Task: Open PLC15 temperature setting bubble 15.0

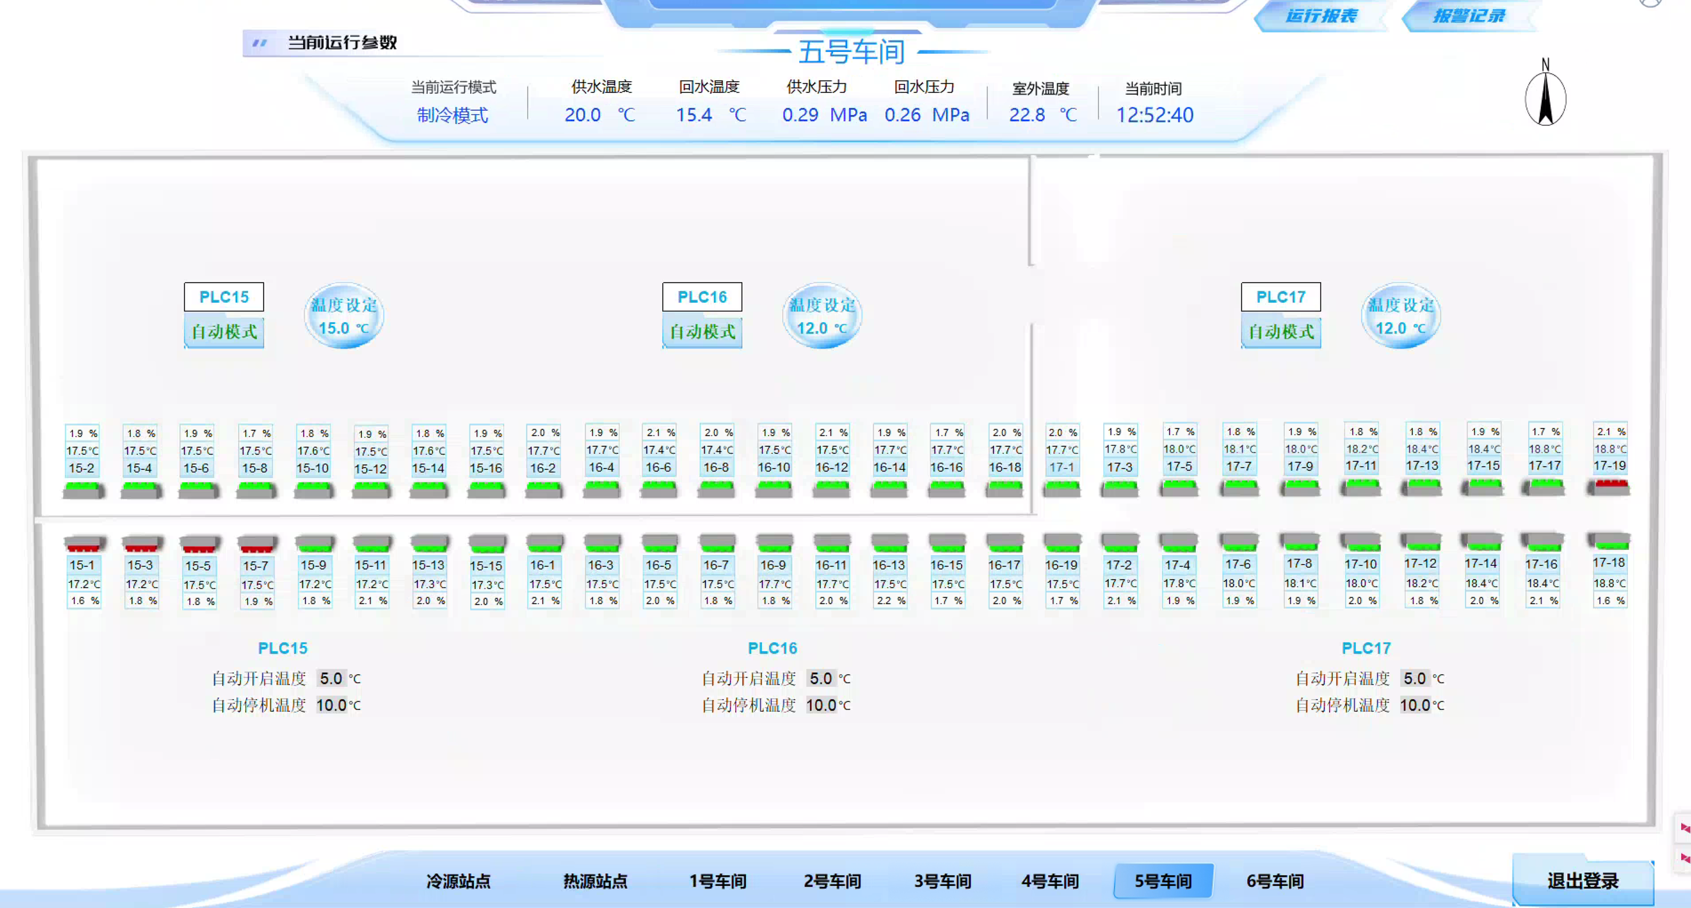Action: (x=344, y=316)
